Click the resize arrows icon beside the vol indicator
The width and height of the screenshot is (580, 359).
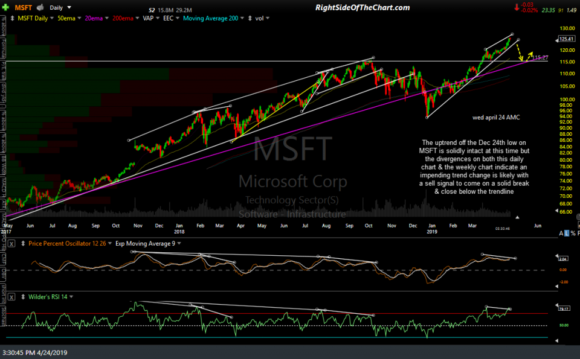[249, 17]
